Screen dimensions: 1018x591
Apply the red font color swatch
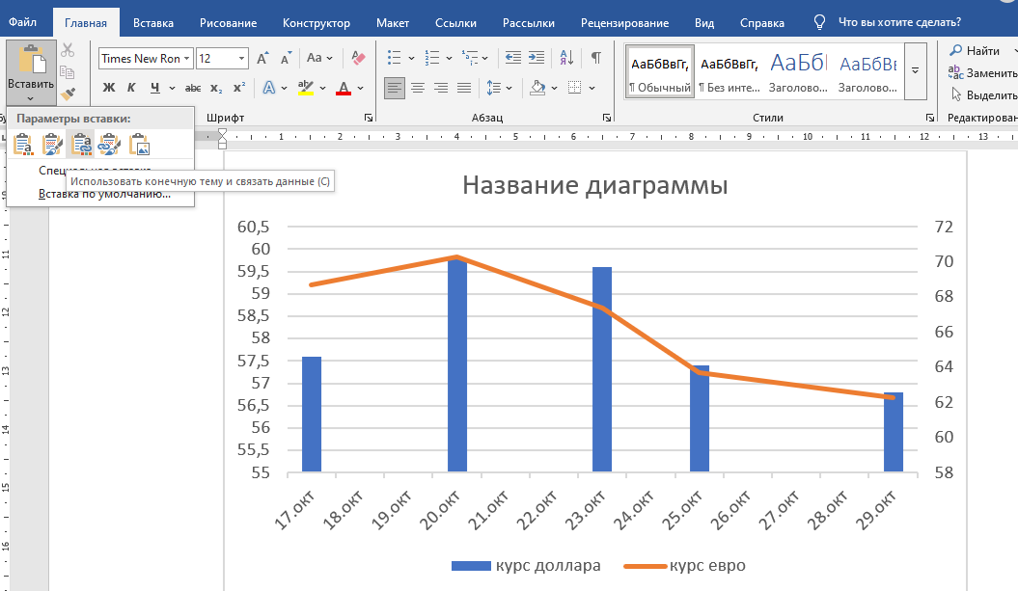[x=343, y=88]
